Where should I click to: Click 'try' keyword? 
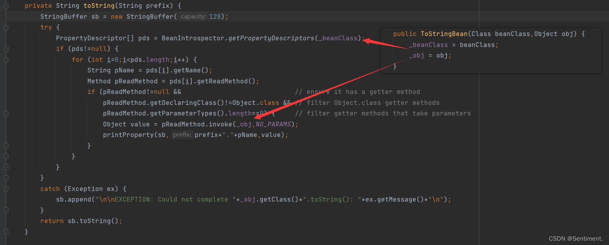[46, 27]
